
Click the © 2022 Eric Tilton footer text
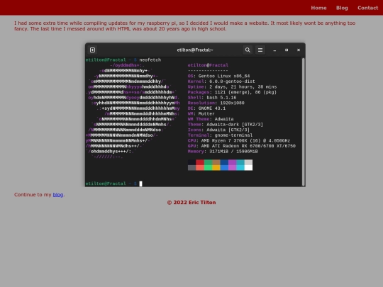pyautogui.click(x=191, y=203)
